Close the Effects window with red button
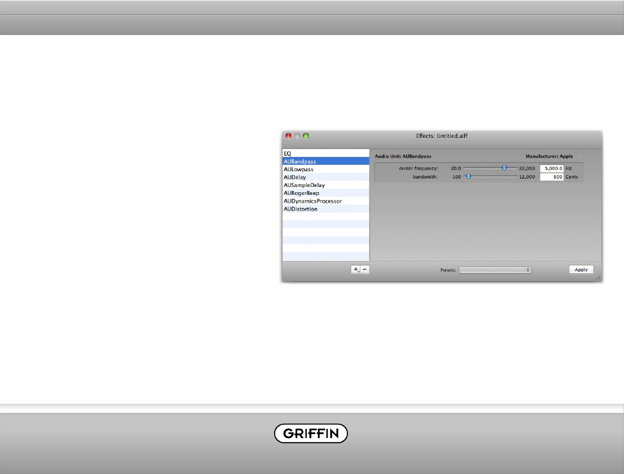Viewport: 624px width, 474px height. (x=288, y=136)
